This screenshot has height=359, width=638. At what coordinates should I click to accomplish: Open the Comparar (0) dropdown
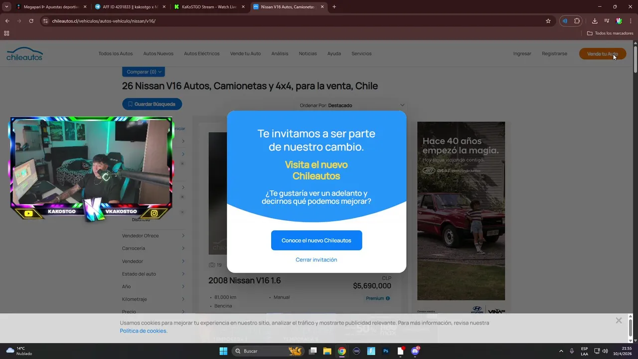point(144,72)
